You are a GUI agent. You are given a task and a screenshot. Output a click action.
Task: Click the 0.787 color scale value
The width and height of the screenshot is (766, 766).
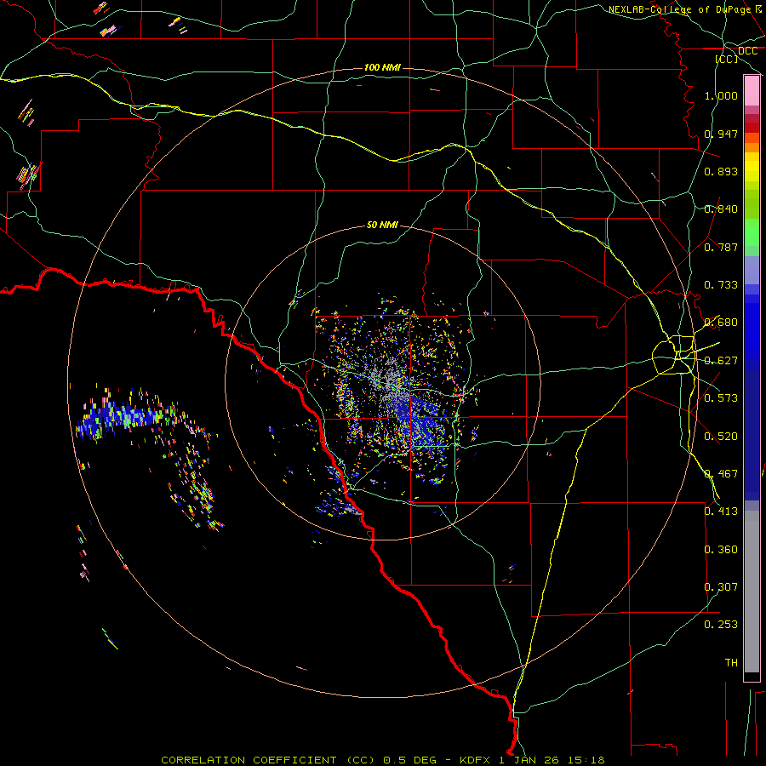(721, 247)
